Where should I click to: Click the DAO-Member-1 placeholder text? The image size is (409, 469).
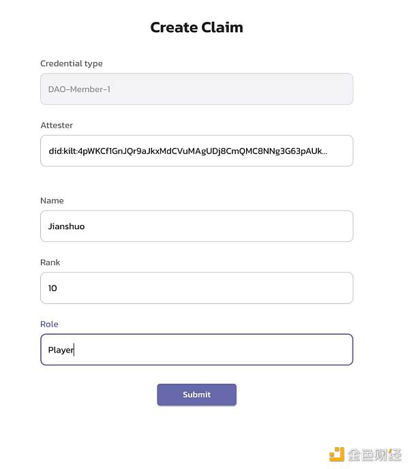point(79,89)
